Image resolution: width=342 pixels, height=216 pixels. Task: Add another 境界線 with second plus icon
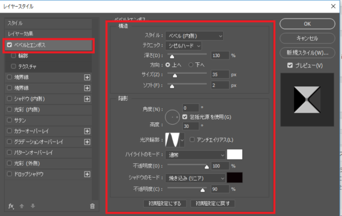pos(87,88)
